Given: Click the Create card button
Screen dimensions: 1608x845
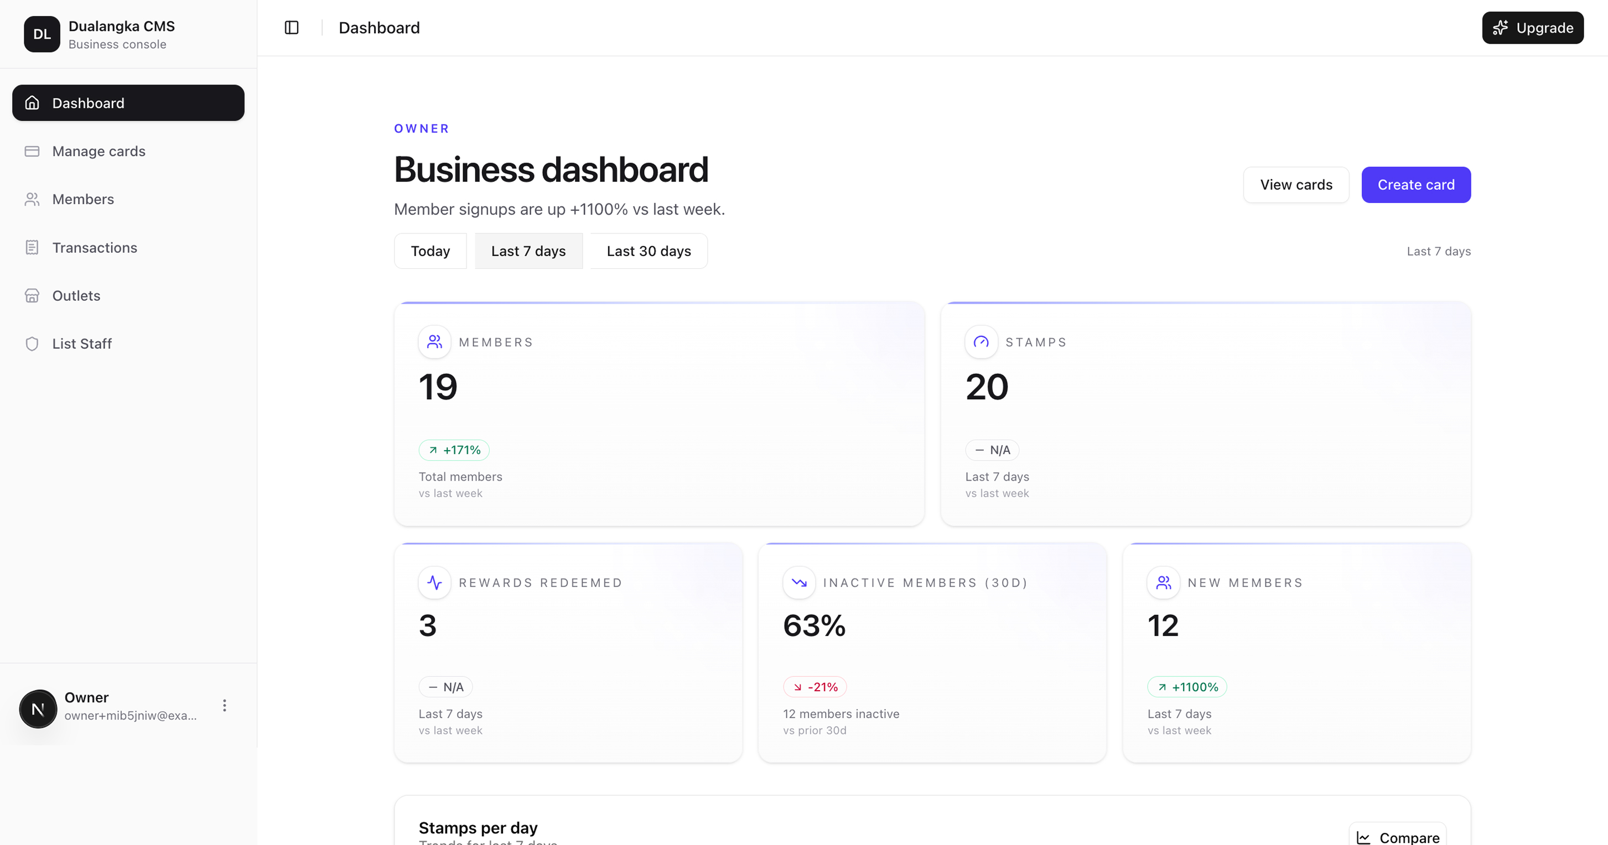Looking at the screenshot, I should pos(1416,184).
